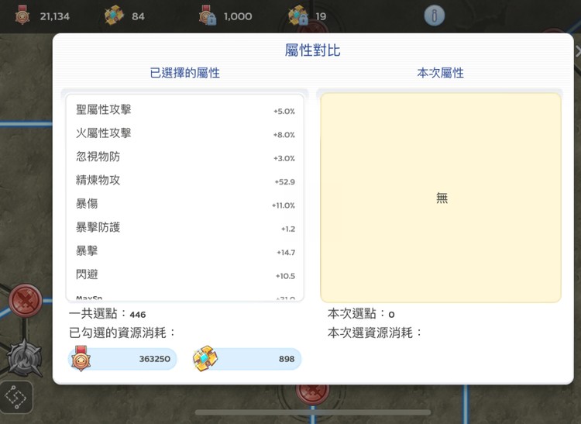The image size is (581, 424).
Task: Tap the medal icon beside 363250
Action: click(81, 358)
